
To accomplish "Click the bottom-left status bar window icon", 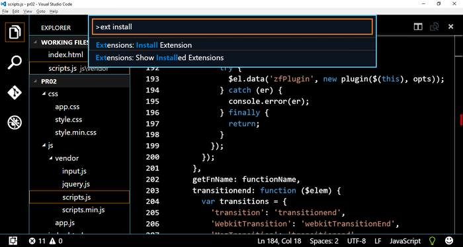I will tap(13, 241).
